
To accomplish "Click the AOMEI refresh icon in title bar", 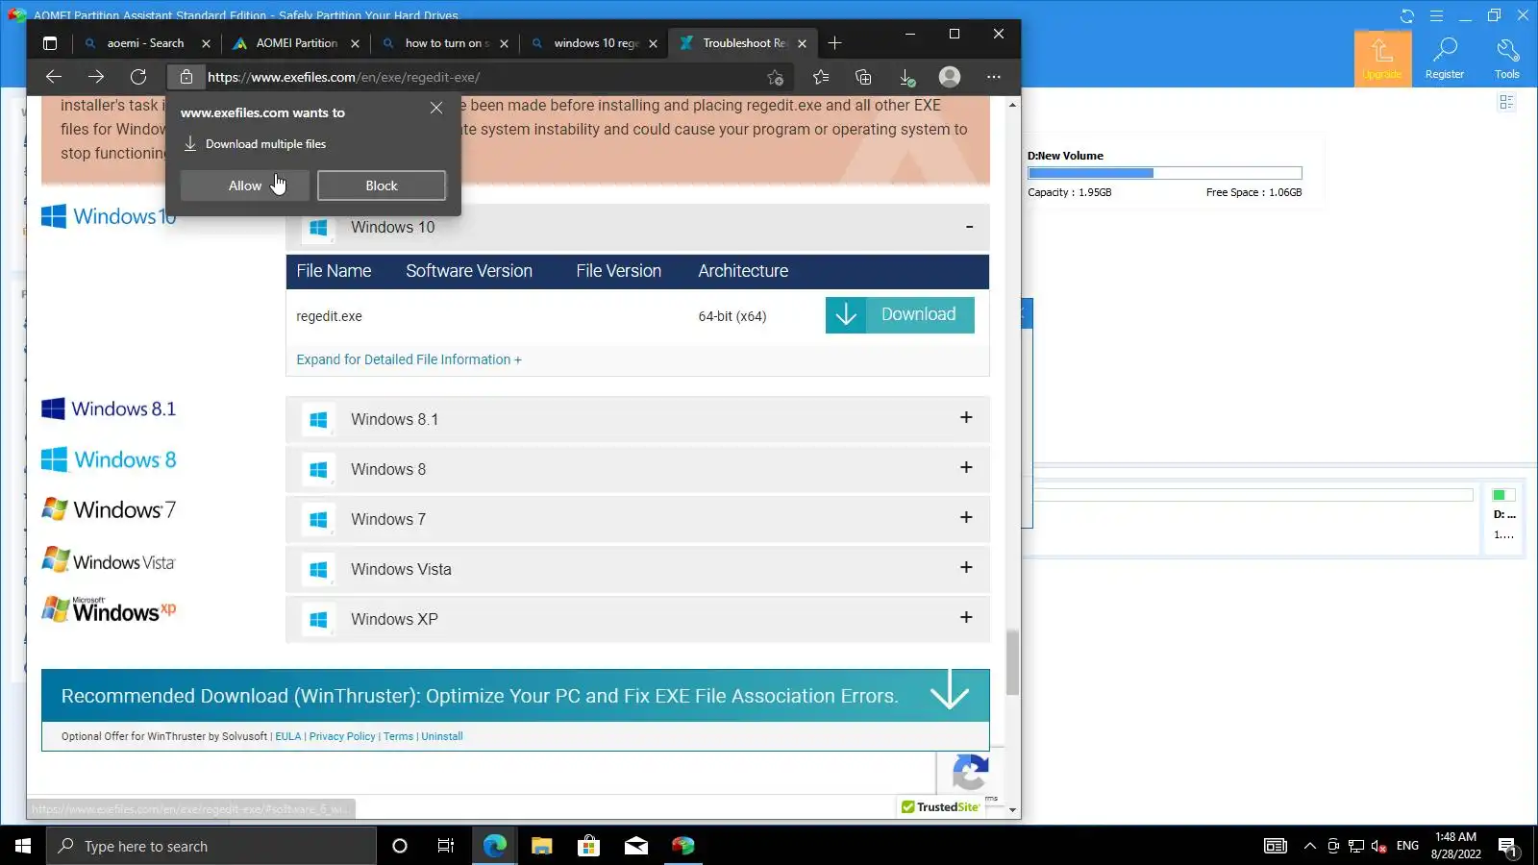I will pyautogui.click(x=1407, y=15).
